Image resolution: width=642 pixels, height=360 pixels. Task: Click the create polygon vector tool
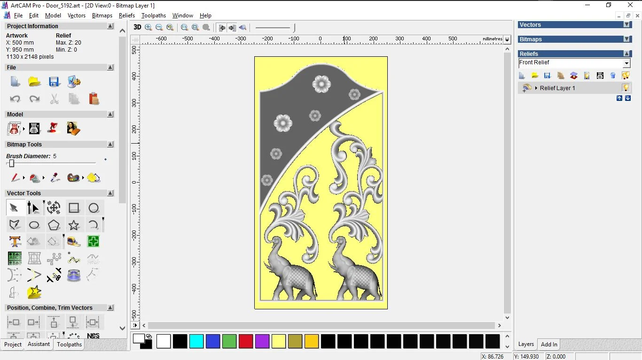(x=54, y=225)
